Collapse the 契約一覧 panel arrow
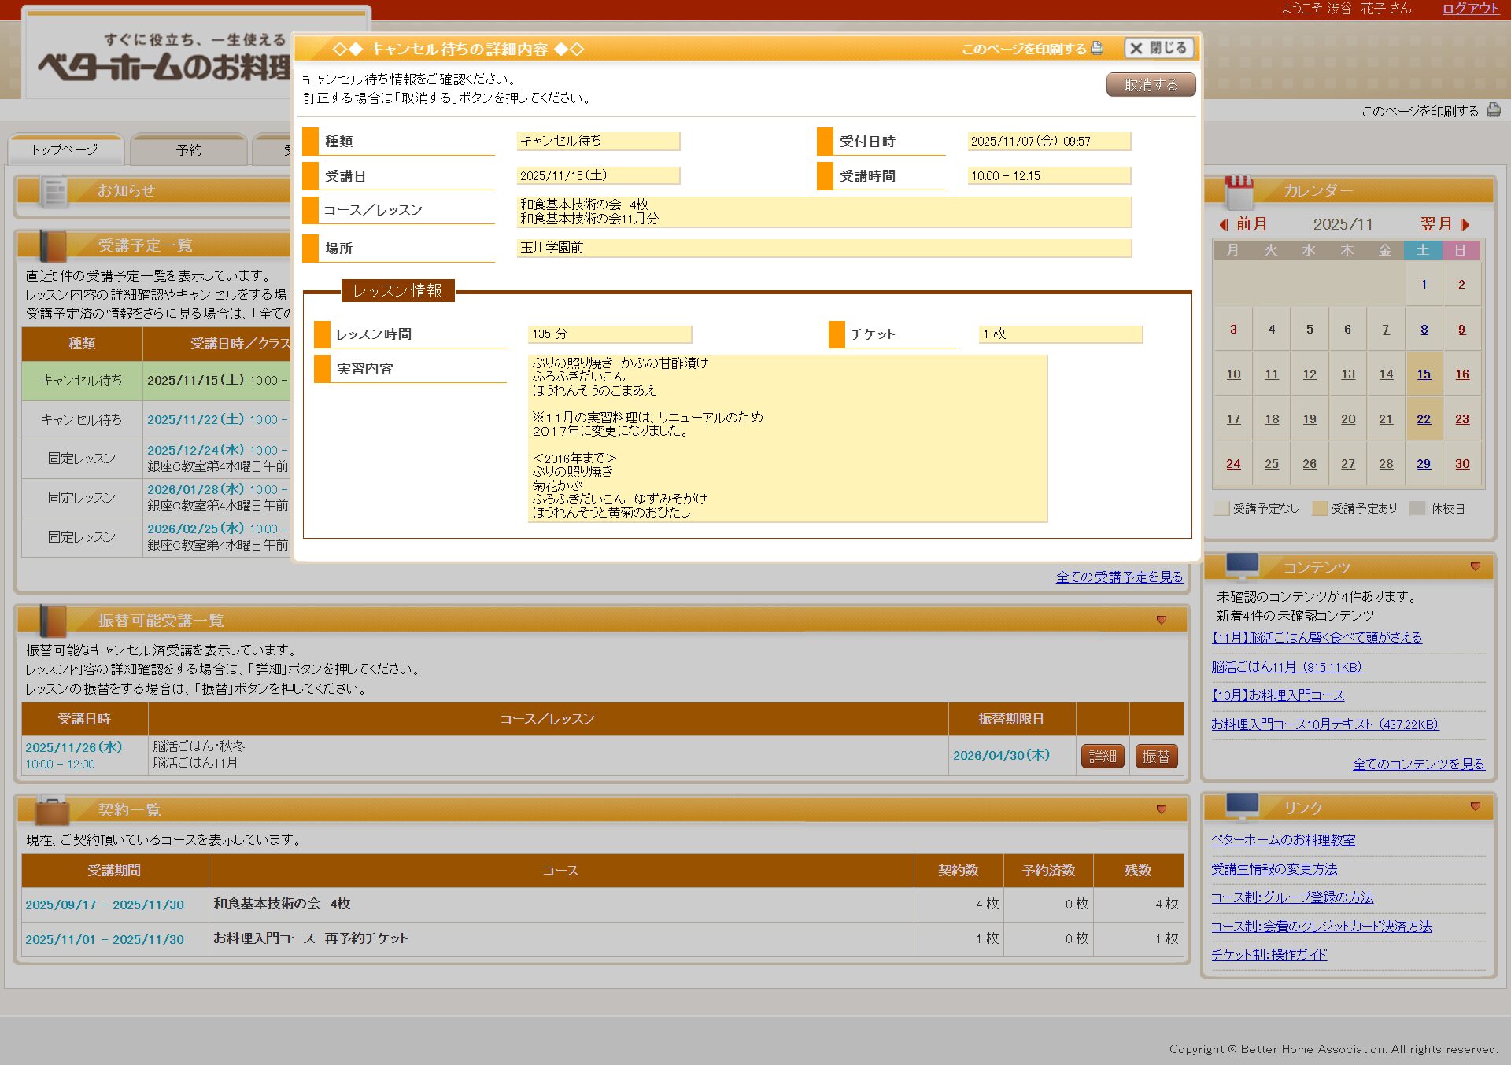The height and width of the screenshot is (1065, 1511). pos(1161,809)
